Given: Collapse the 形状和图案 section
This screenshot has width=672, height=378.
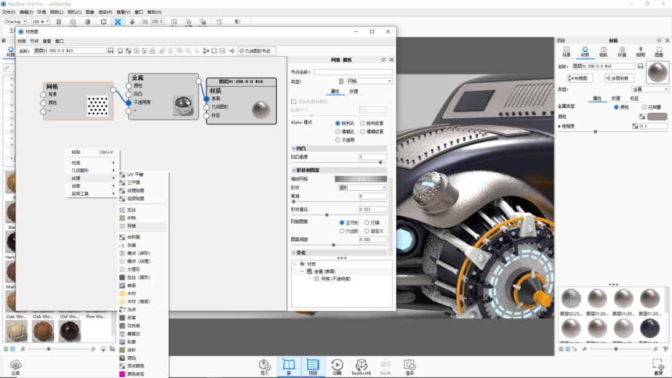Looking at the screenshot, I should pos(294,170).
